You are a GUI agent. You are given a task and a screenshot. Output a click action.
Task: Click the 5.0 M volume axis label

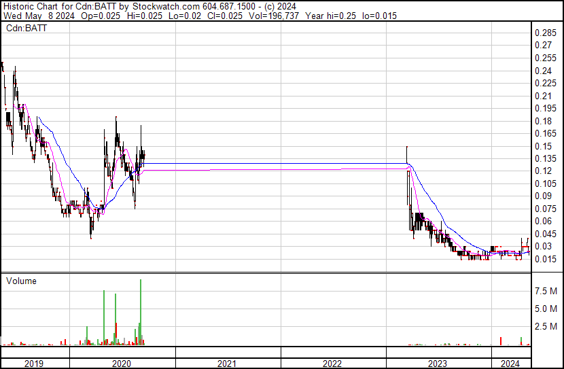point(546,309)
